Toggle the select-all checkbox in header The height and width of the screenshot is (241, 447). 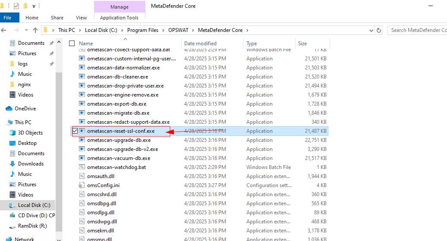coord(72,43)
